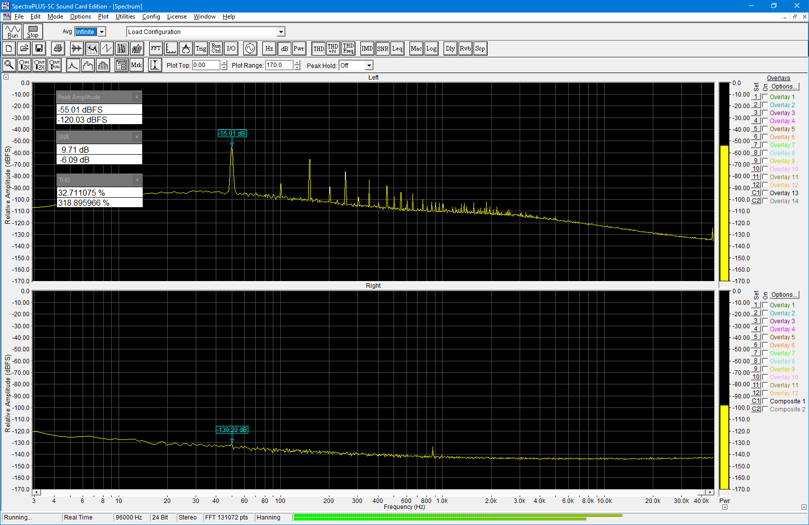Enable Overlay 1 checkbox in Left panel

[x=765, y=97]
